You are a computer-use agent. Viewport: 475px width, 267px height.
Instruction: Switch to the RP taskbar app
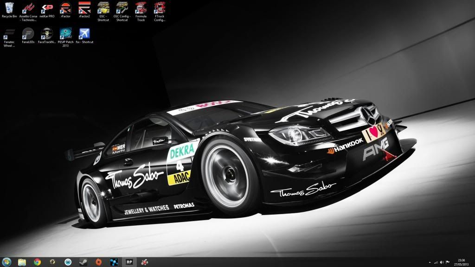[129, 262]
